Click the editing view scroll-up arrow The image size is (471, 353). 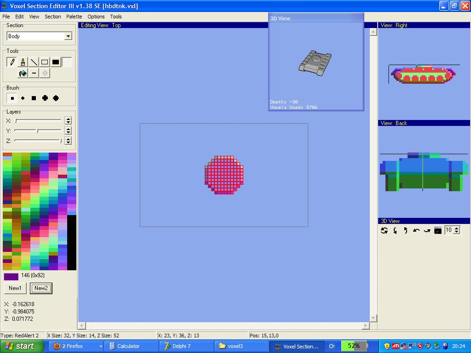(x=373, y=32)
